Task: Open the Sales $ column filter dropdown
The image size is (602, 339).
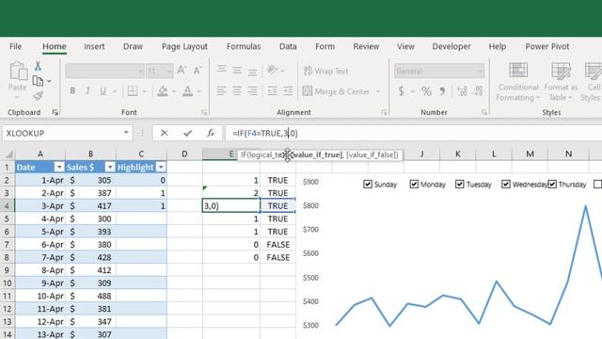Action: (x=110, y=168)
